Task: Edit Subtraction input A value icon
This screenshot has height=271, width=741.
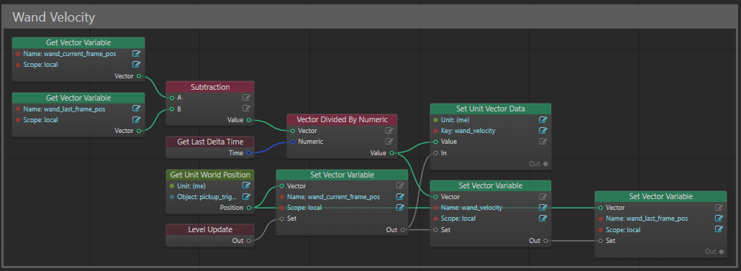Action: [x=246, y=98]
